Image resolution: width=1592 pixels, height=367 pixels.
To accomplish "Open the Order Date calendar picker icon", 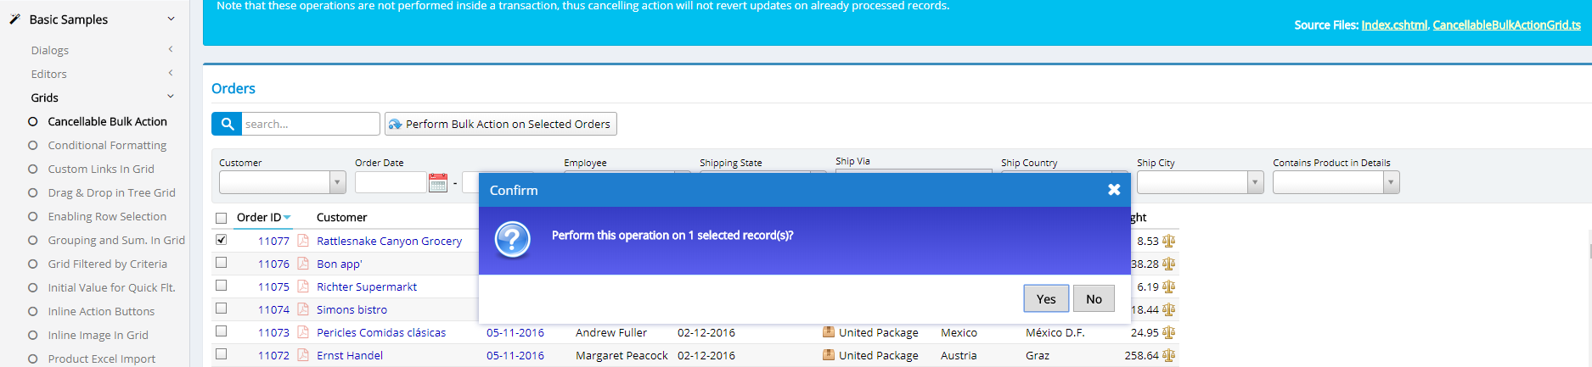I will point(438,182).
